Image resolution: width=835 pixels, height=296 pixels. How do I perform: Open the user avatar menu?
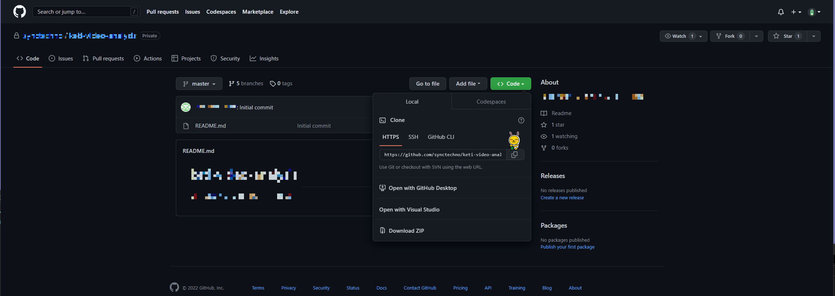pyautogui.click(x=814, y=12)
